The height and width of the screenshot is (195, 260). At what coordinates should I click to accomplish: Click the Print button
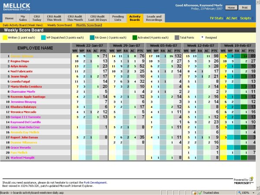coord(245,8)
